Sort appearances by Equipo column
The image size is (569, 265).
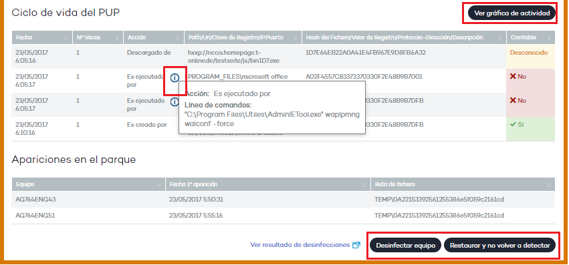(x=88, y=184)
